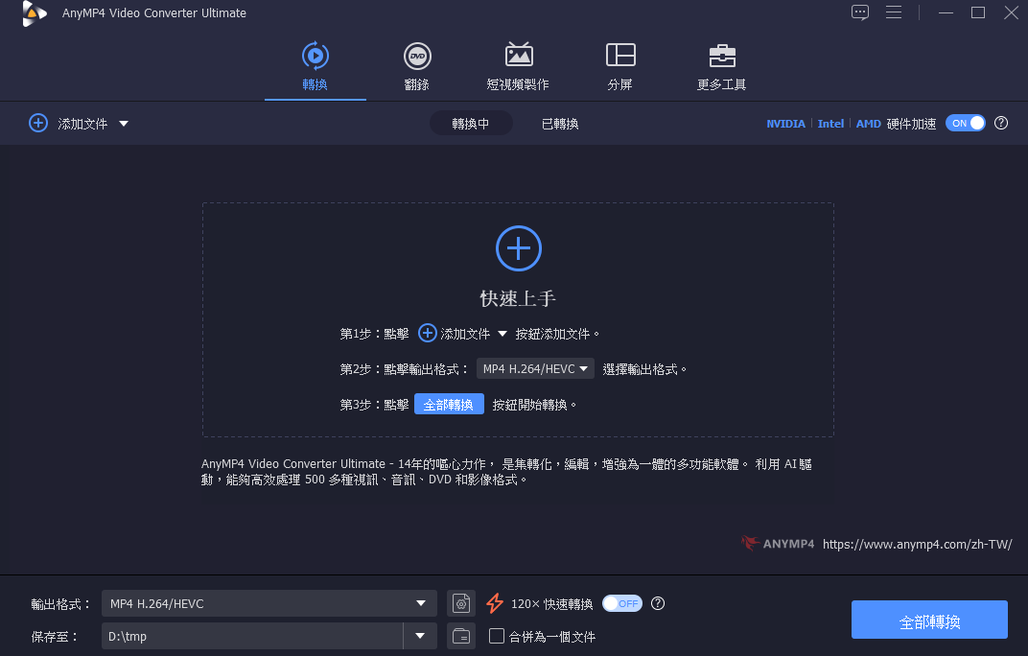Click the 添加文件 plus icon in toolbar
The image size is (1028, 656).
tap(38, 123)
